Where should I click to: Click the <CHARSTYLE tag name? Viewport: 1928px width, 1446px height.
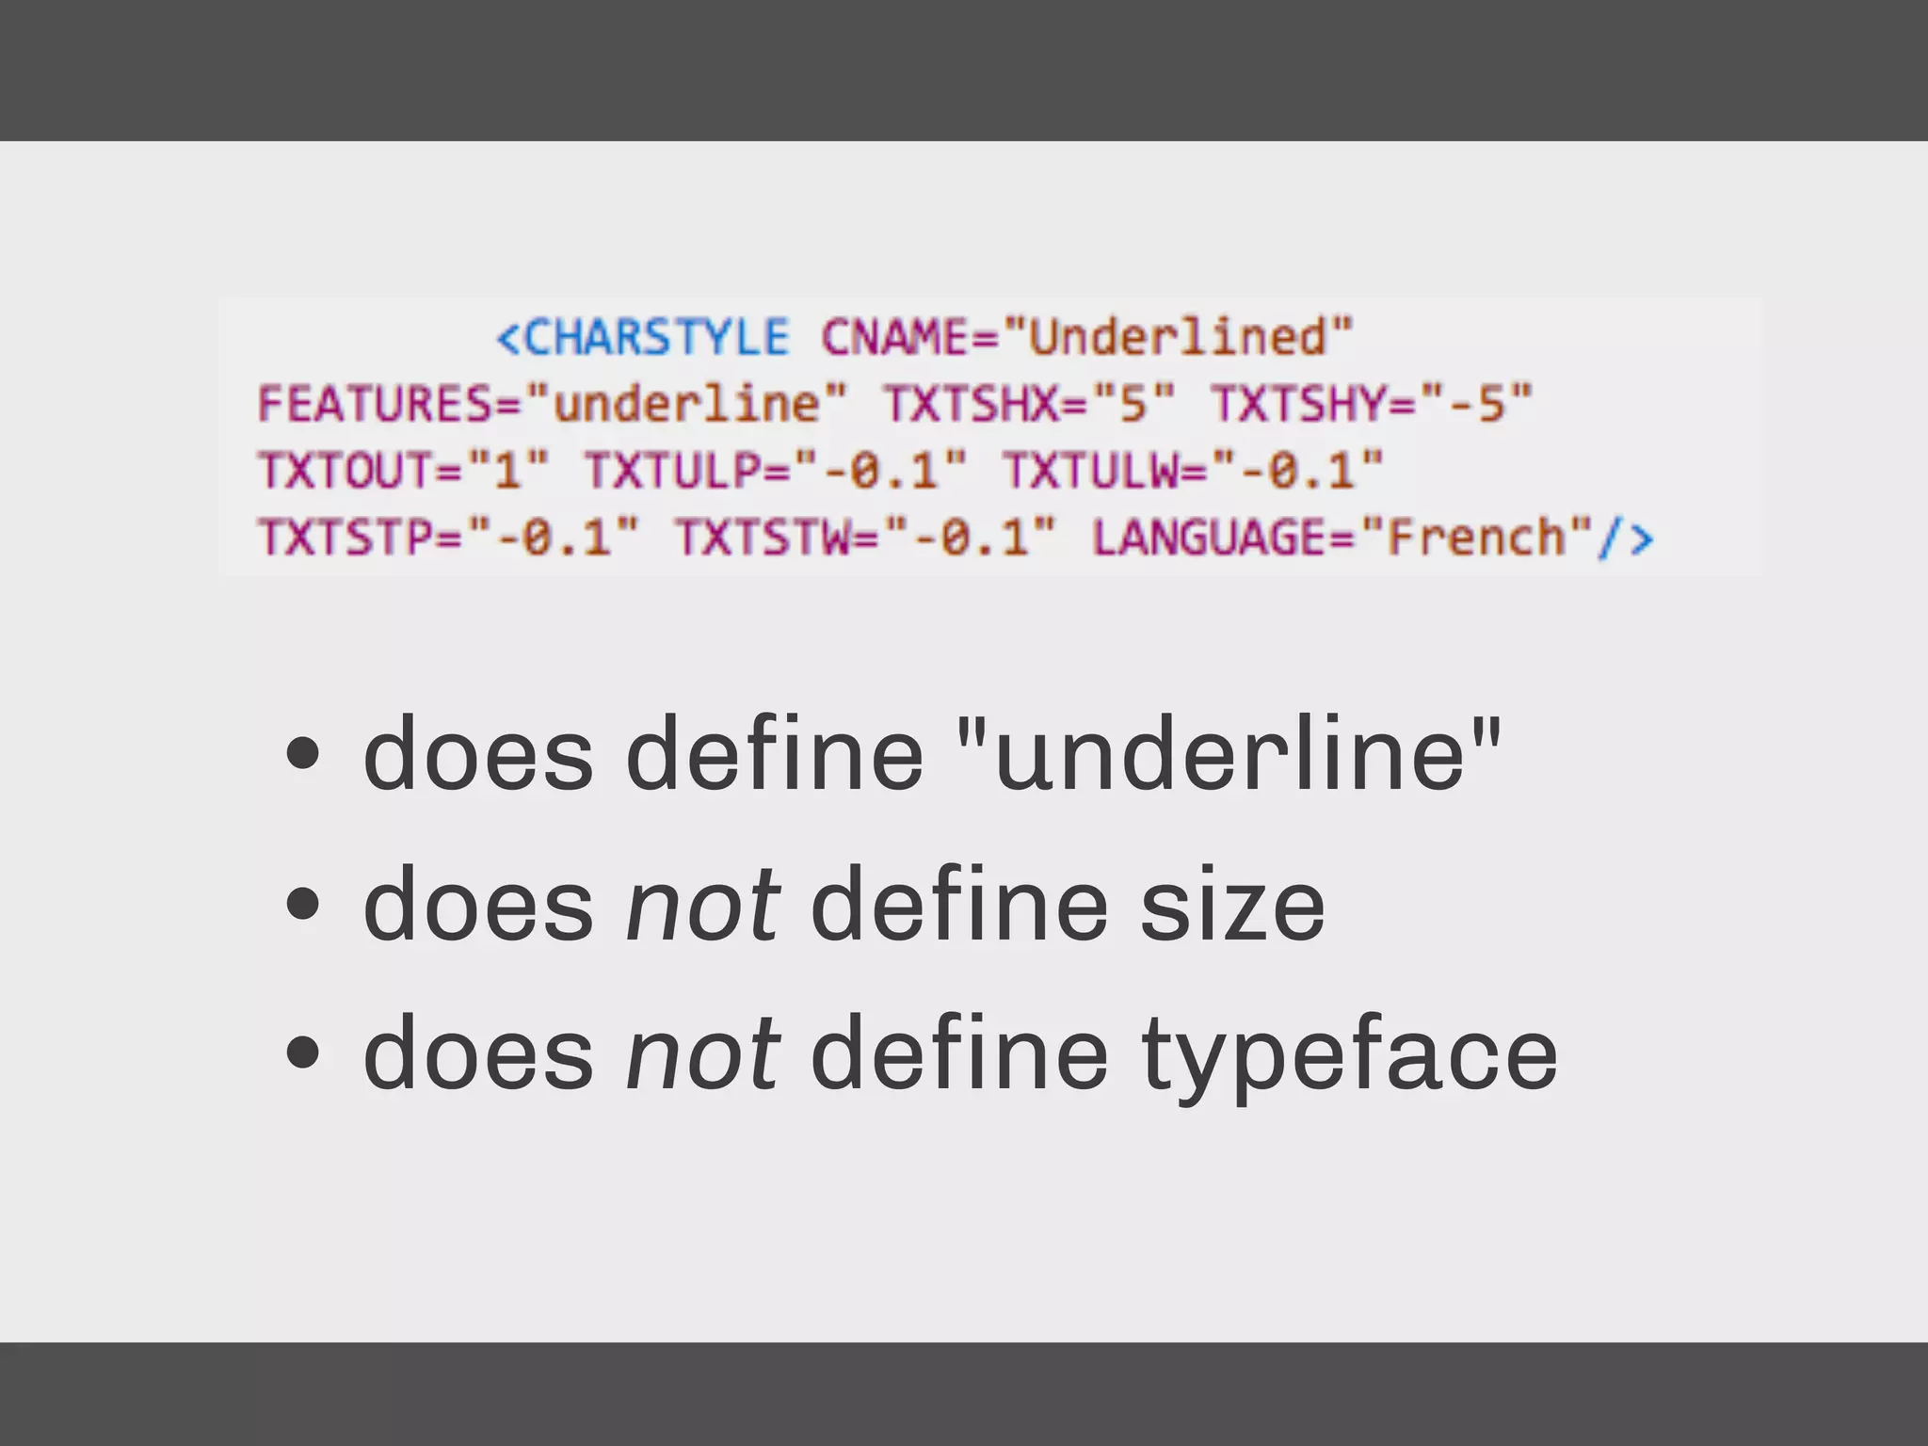click(643, 337)
